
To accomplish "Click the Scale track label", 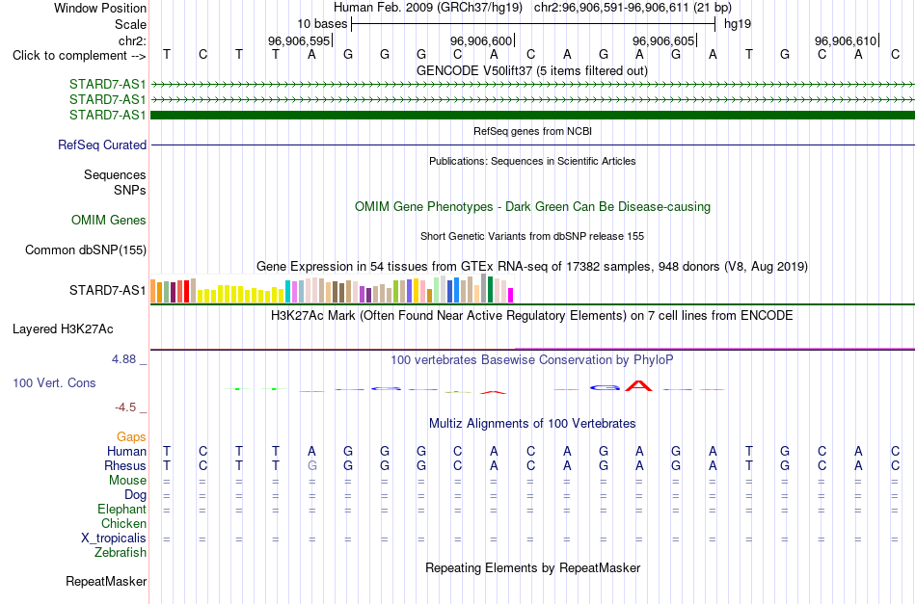I will coord(130,24).
